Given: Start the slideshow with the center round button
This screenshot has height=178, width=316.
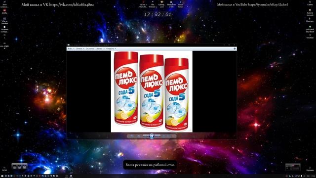Looking at the screenshot, I should click(x=152, y=136).
